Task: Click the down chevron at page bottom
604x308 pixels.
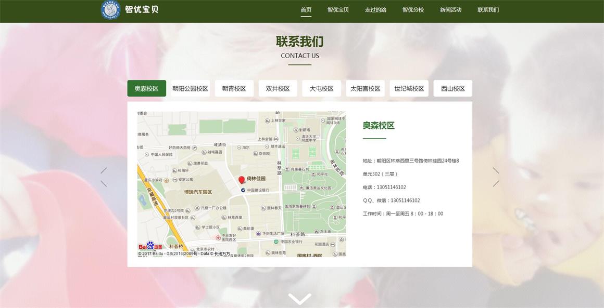Action: [299, 298]
